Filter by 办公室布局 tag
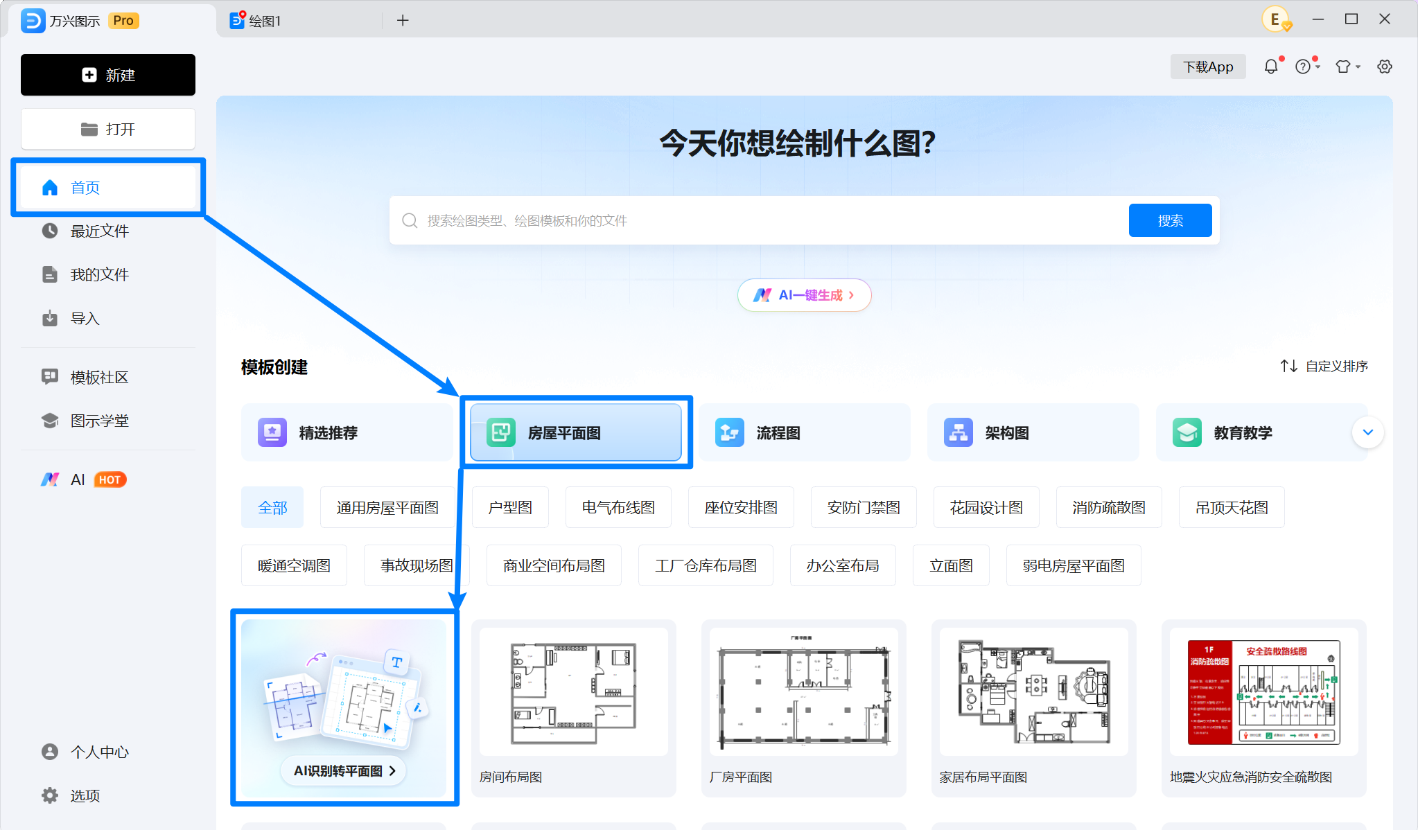Screen dimensions: 1418x830 tap(843, 565)
